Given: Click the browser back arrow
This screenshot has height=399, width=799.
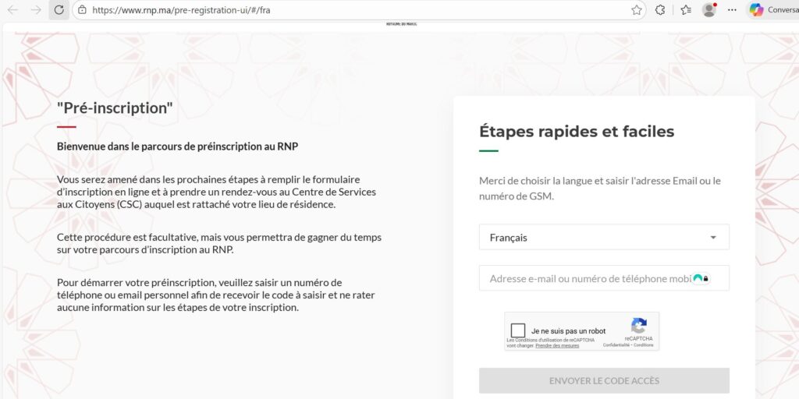Looking at the screenshot, I should tap(13, 10).
